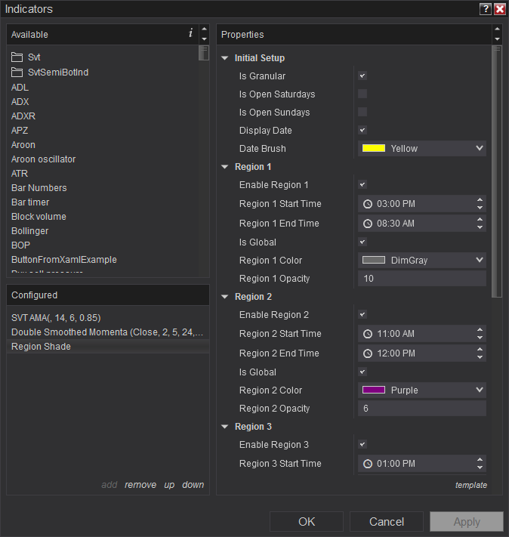Click clock icon in Region 3 Start Time
The height and width of the screenshot is (537, 509).
click(368, 464)
